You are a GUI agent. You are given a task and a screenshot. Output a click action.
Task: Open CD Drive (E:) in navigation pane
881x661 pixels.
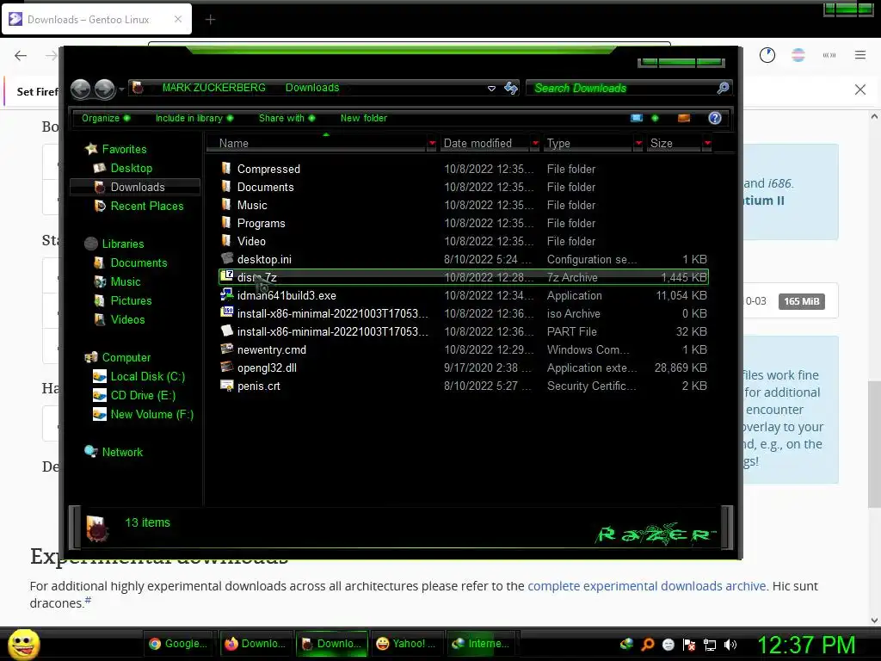143,395
